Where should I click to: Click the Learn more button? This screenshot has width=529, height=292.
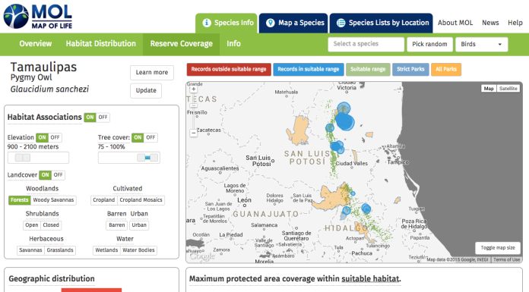(152, 72)
